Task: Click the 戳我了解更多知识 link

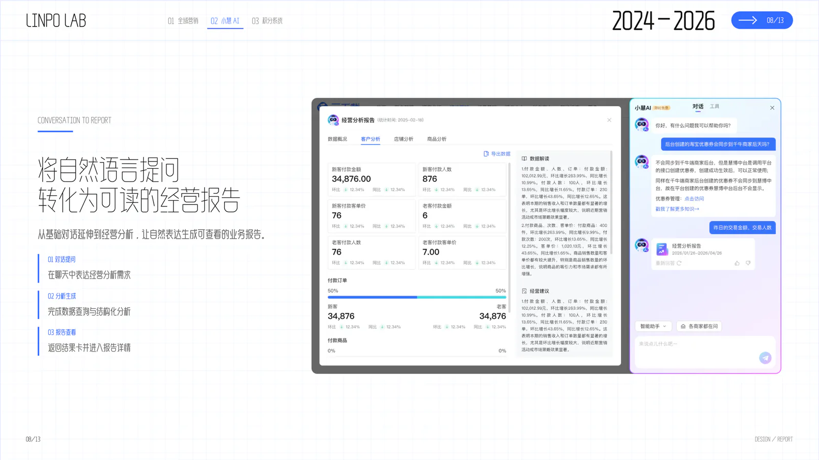Action: [677, 209]
